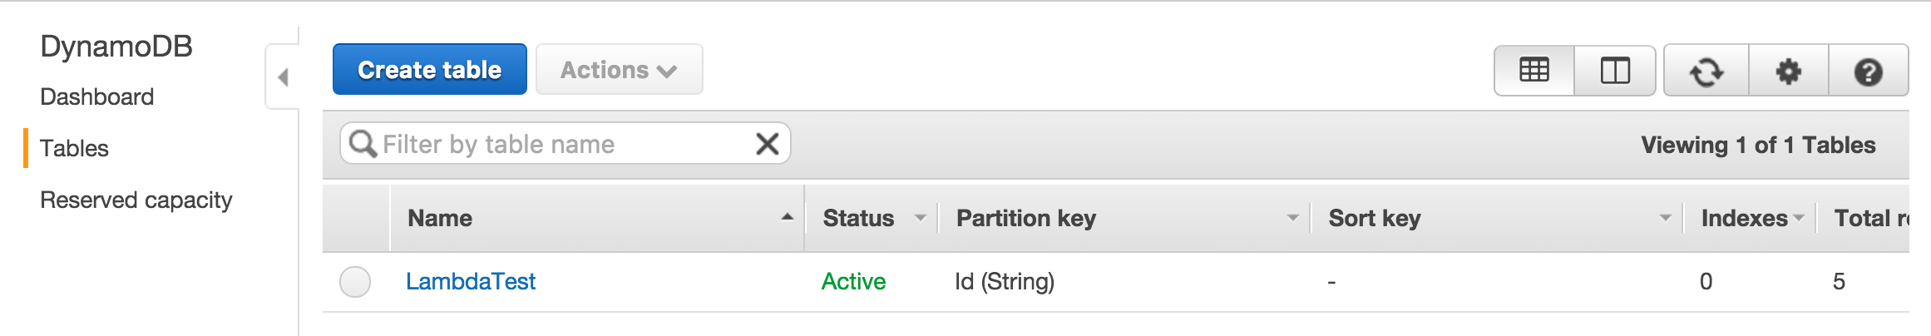Collapse the left navigation sidebar arrow

(x=283, y=77)
